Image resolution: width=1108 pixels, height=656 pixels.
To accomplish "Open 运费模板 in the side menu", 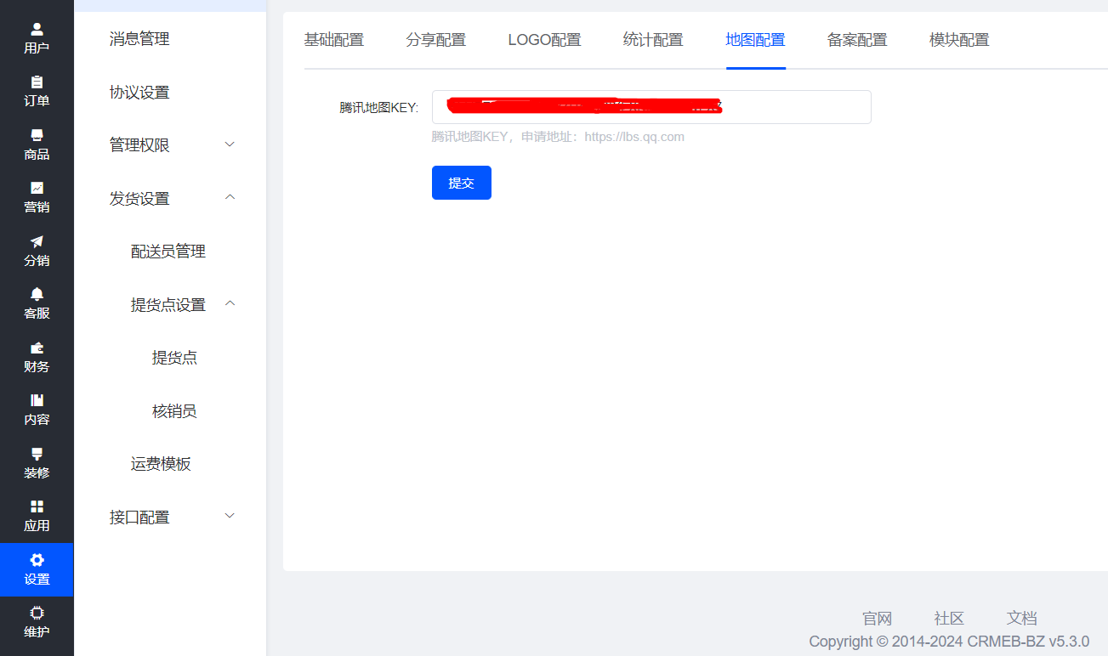I will point(161,464).
